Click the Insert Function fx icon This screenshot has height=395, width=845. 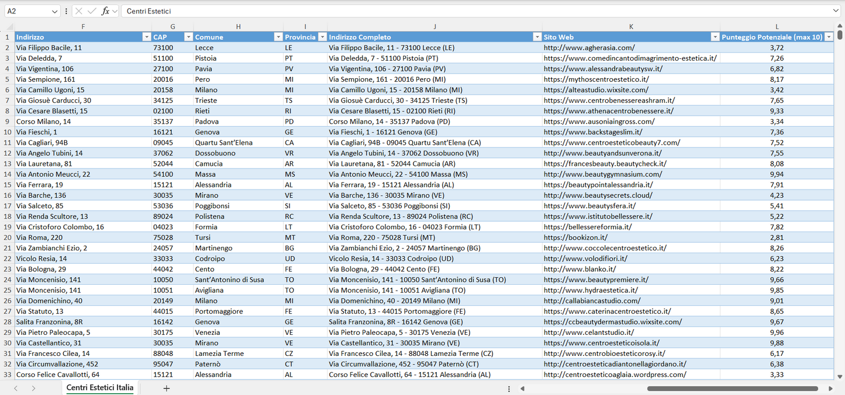click(105, 11)
